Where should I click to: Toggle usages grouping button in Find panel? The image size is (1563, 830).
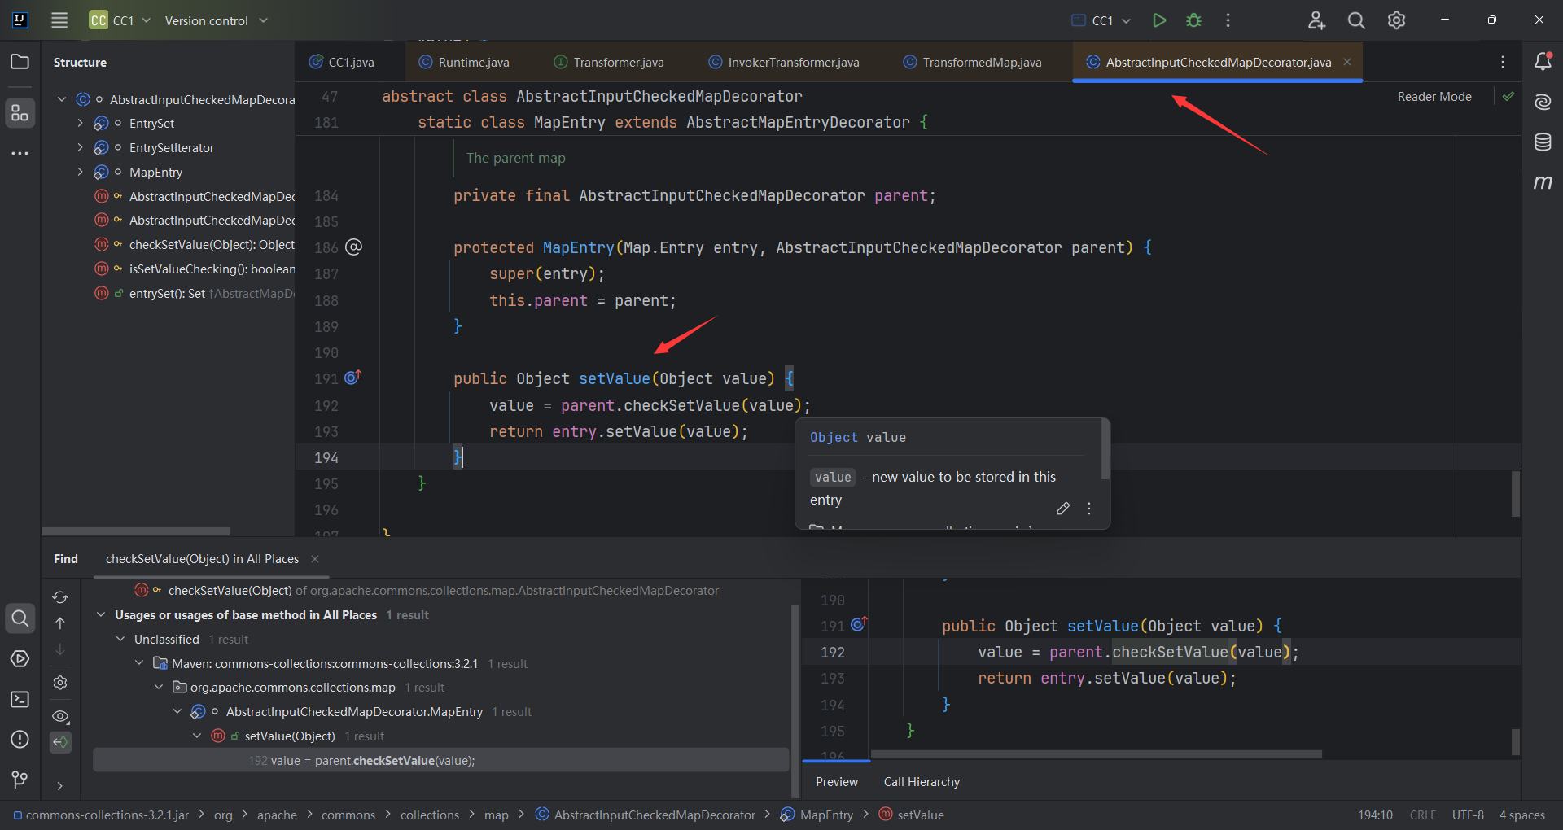(x=60, y=742)
